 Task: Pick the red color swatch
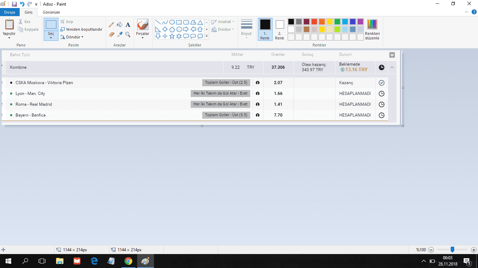[x=314, y=22]
